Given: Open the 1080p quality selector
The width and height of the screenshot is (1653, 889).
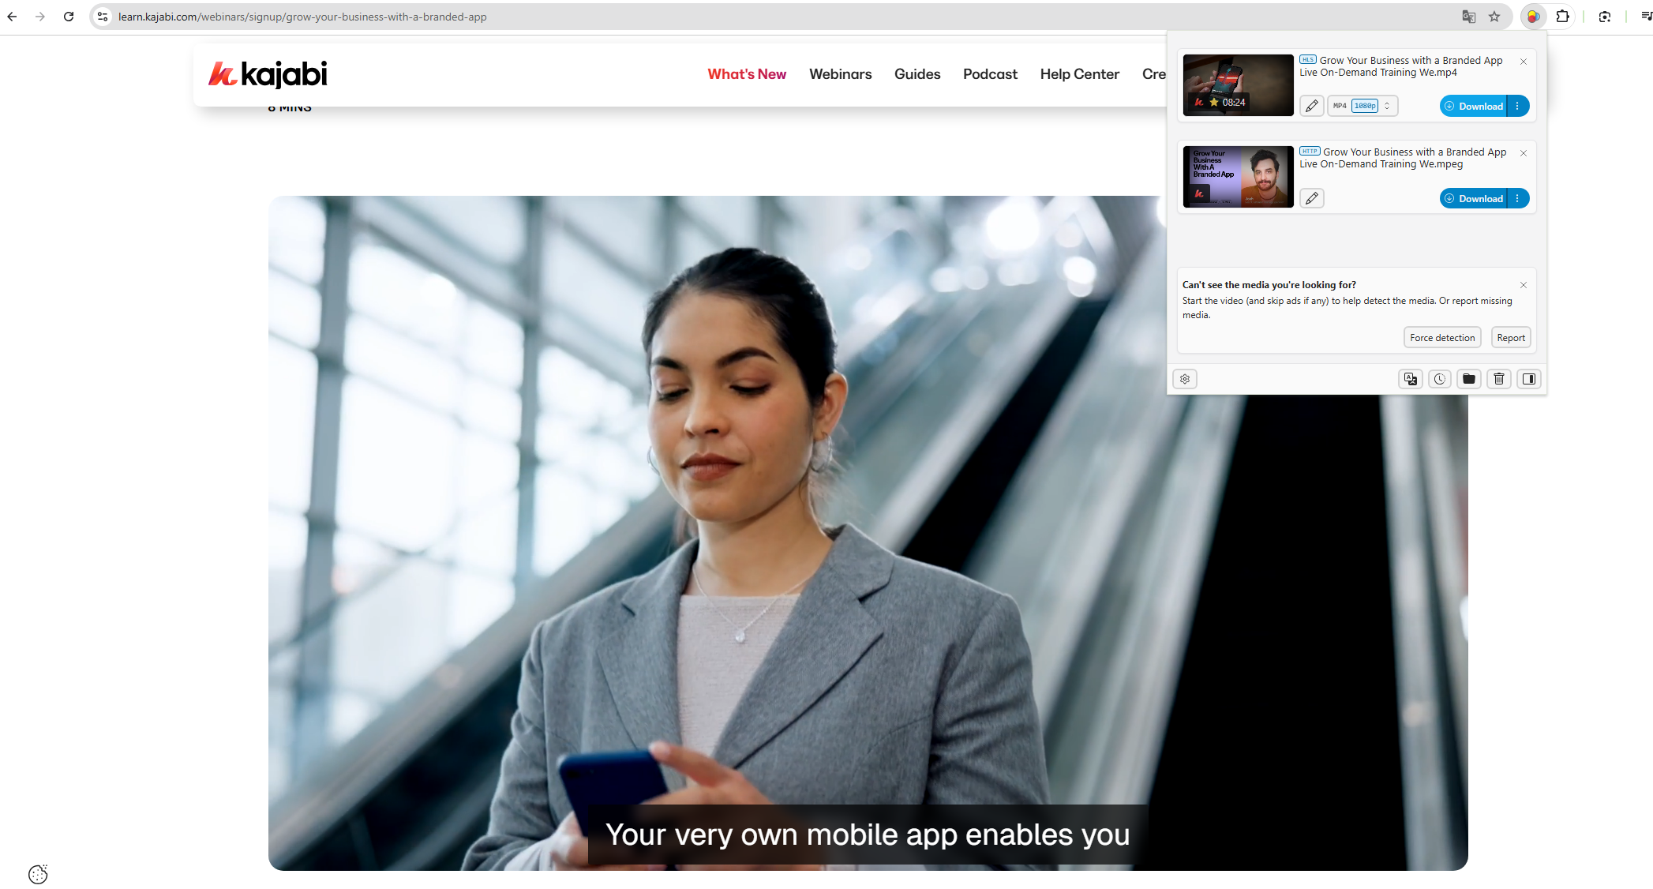Looking at the screenshot, I should point(1364,105).
